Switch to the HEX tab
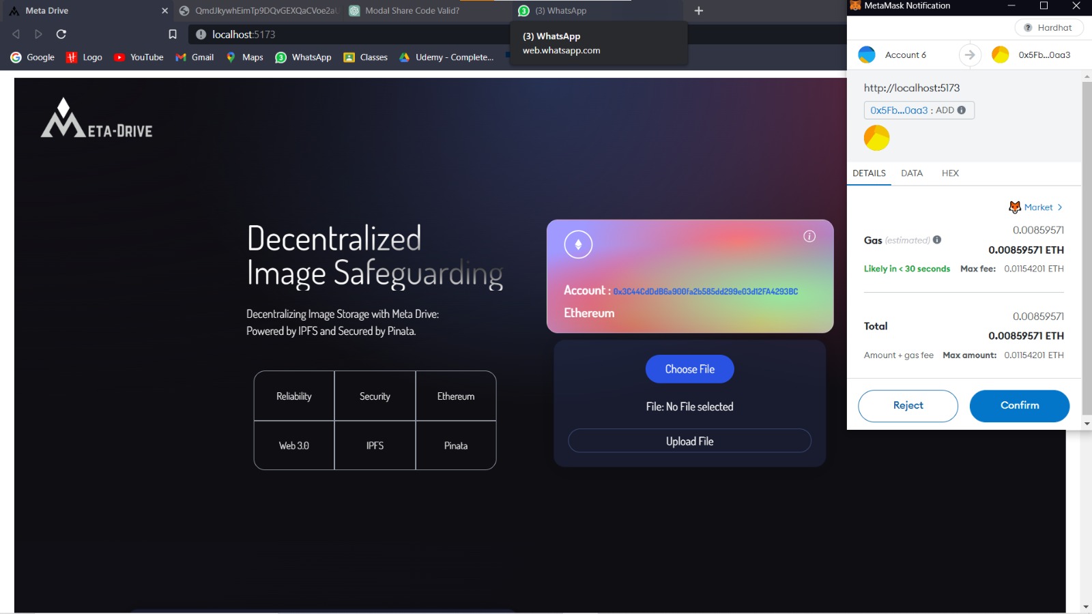 (x=950, y=173)
